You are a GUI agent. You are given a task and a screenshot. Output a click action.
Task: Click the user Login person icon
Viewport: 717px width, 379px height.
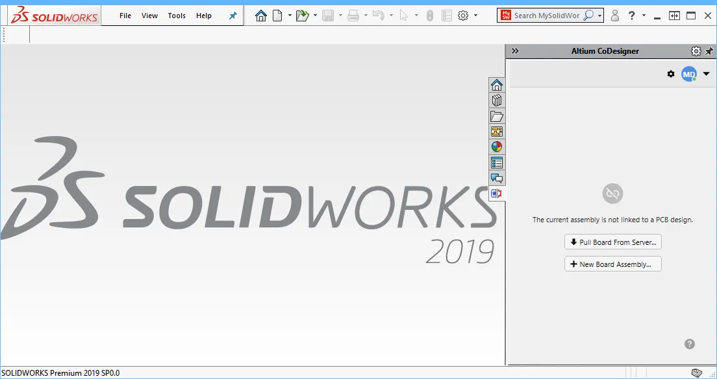click(615, 16)
